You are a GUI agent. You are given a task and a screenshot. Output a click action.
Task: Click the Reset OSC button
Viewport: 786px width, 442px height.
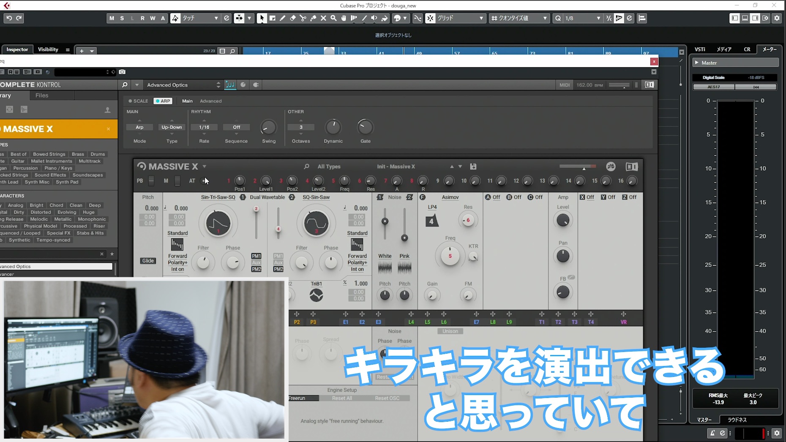pos(387,398)
